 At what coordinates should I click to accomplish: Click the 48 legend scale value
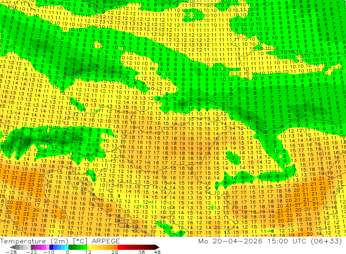point(157,252)
